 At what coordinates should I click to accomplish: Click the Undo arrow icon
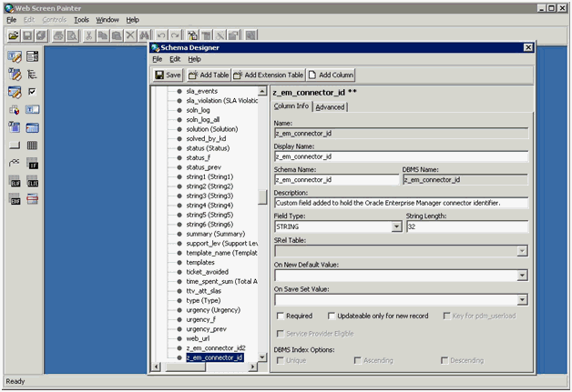point(161,35)
